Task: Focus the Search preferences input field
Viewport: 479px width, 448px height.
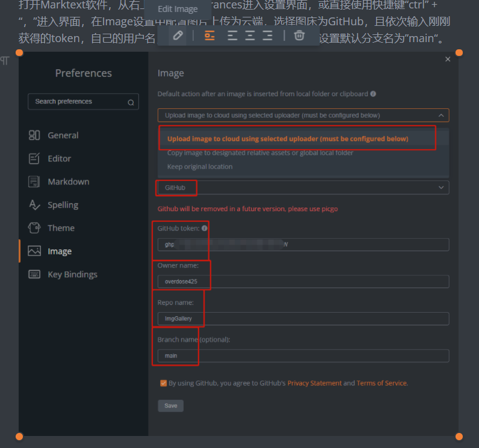Action: [x=83, y=102]
